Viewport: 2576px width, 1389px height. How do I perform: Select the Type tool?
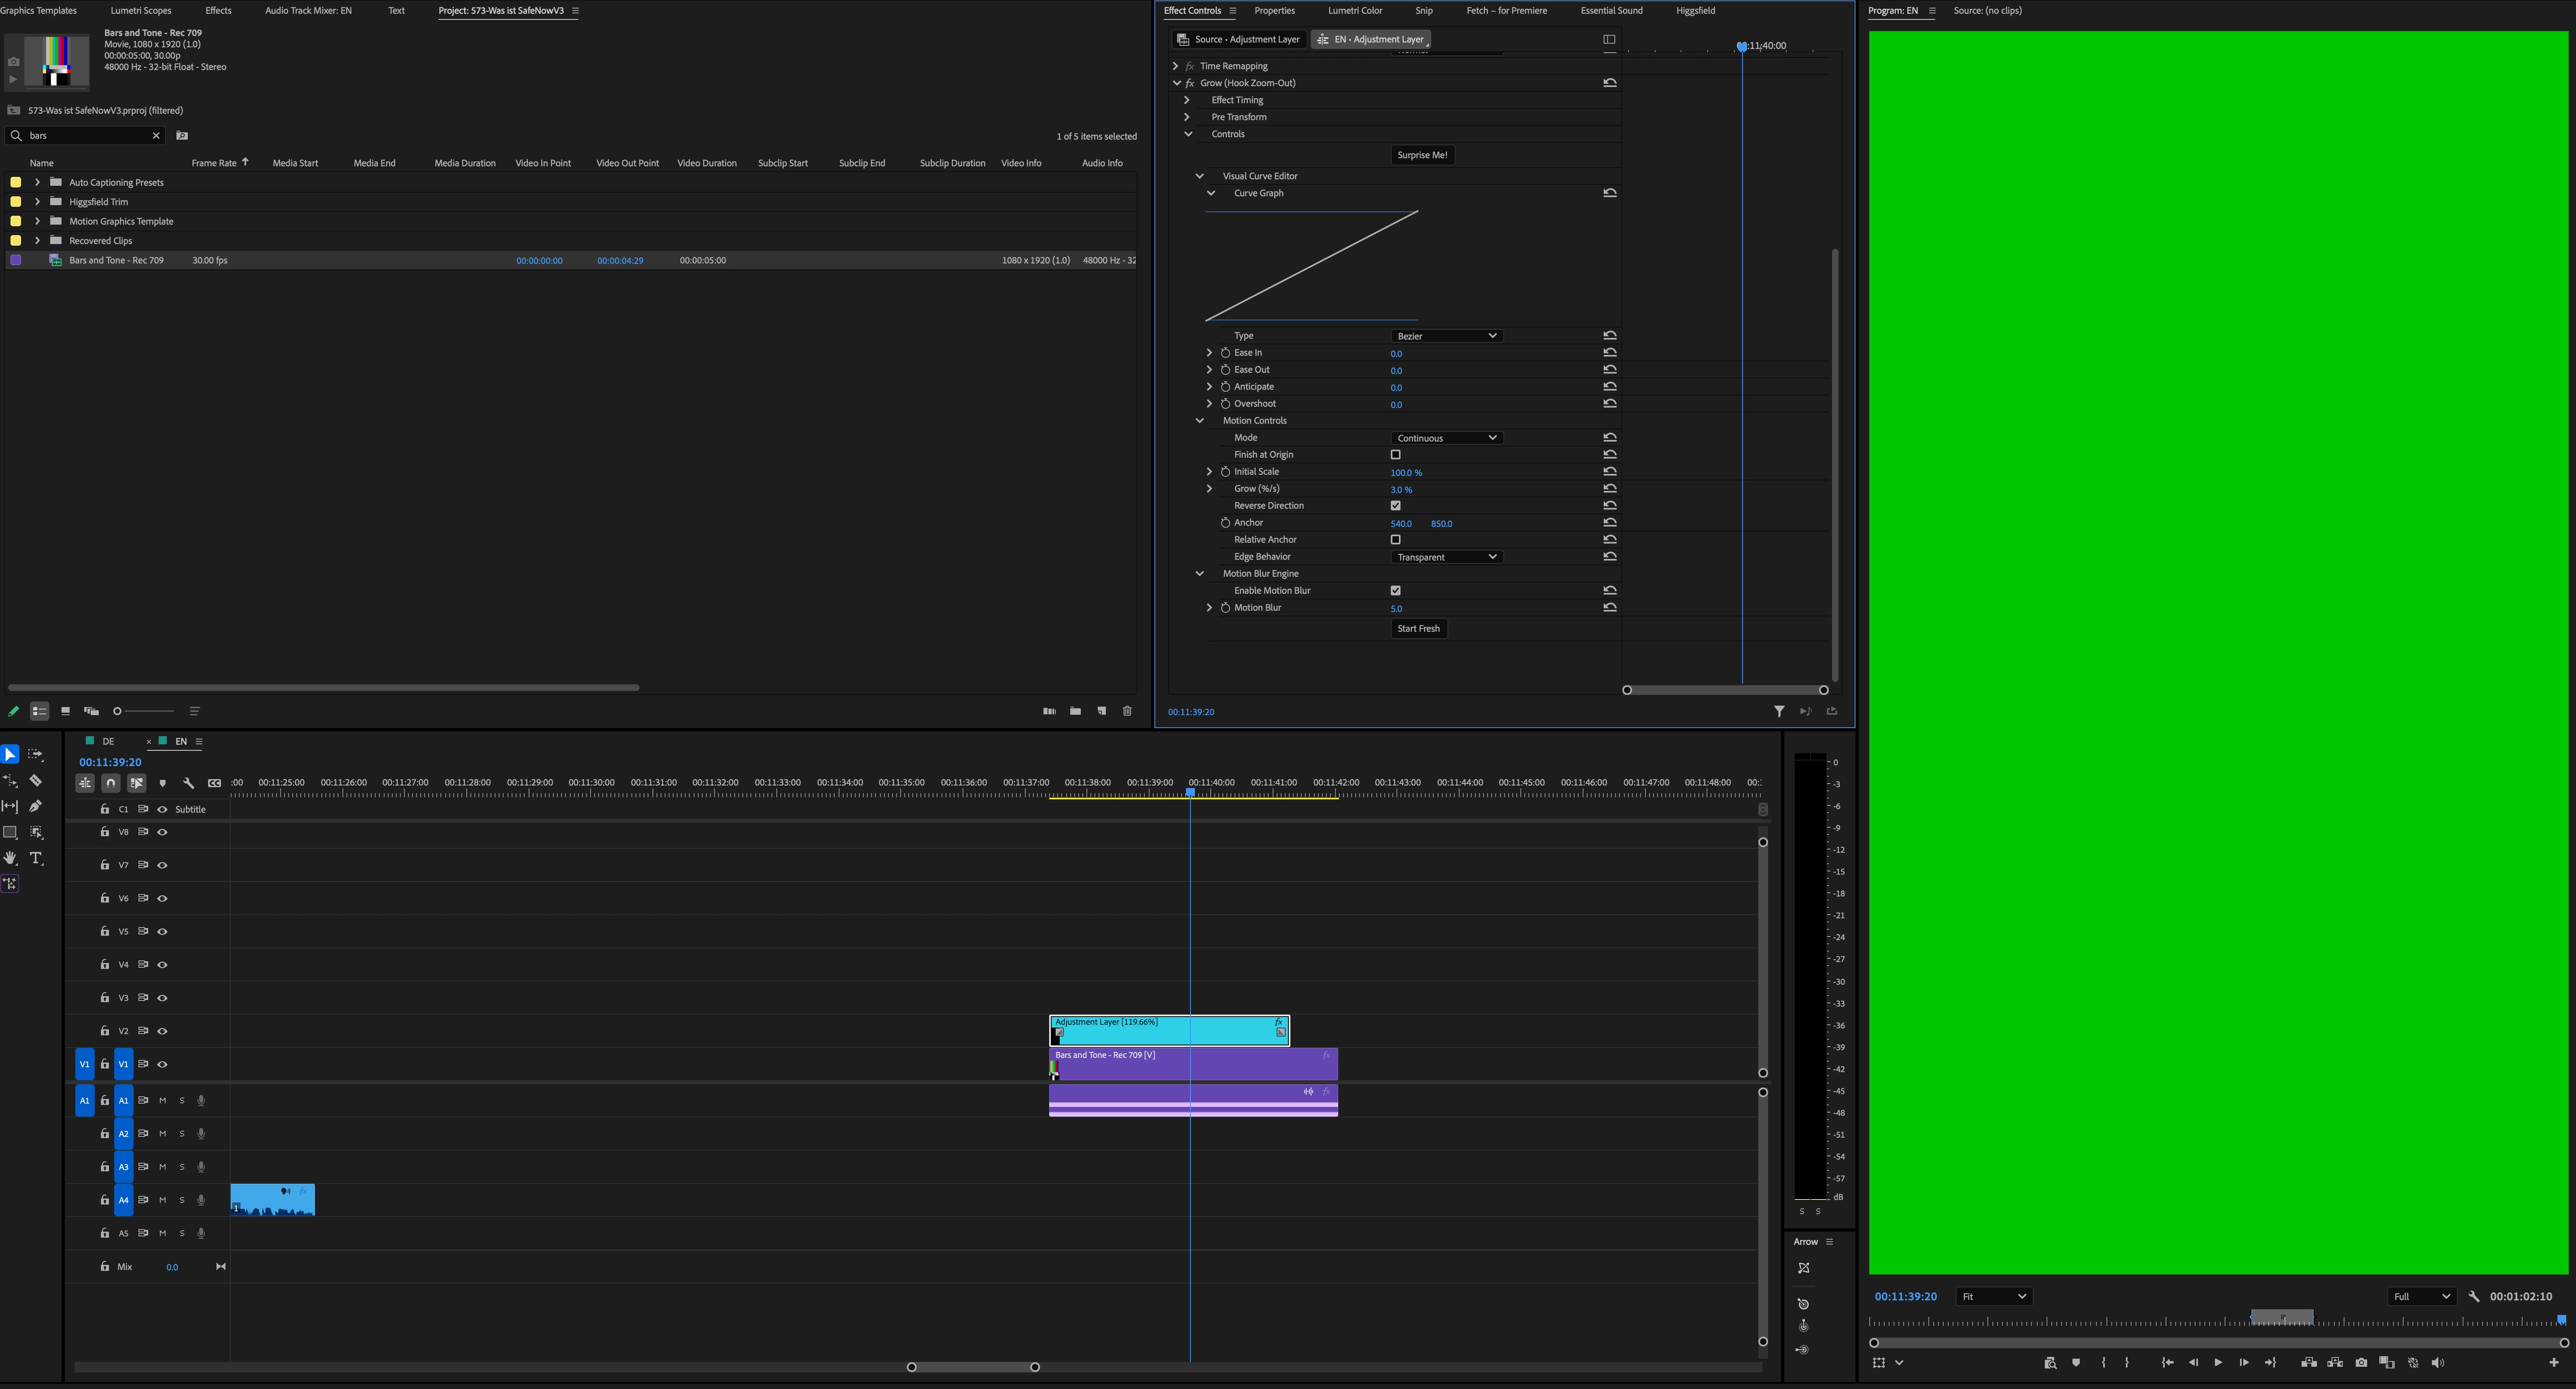point(36,858)
